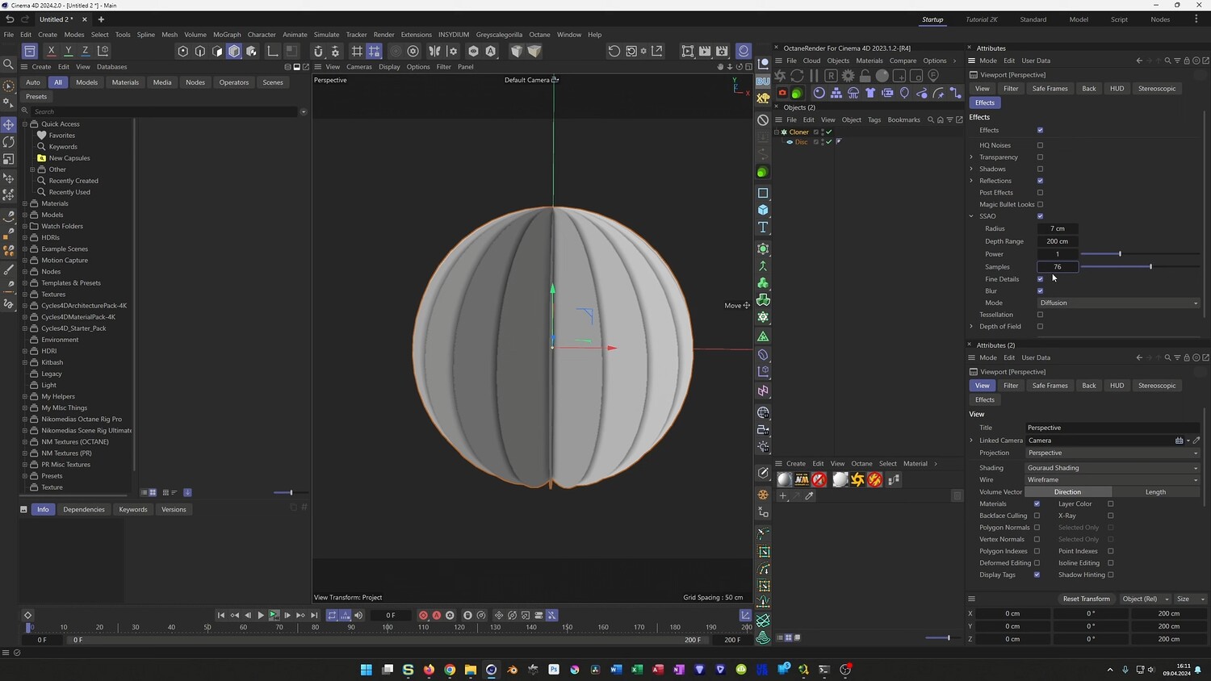Disable the Reflections checkbox
1211x681 pixels.
click(x=1040, y=181)
